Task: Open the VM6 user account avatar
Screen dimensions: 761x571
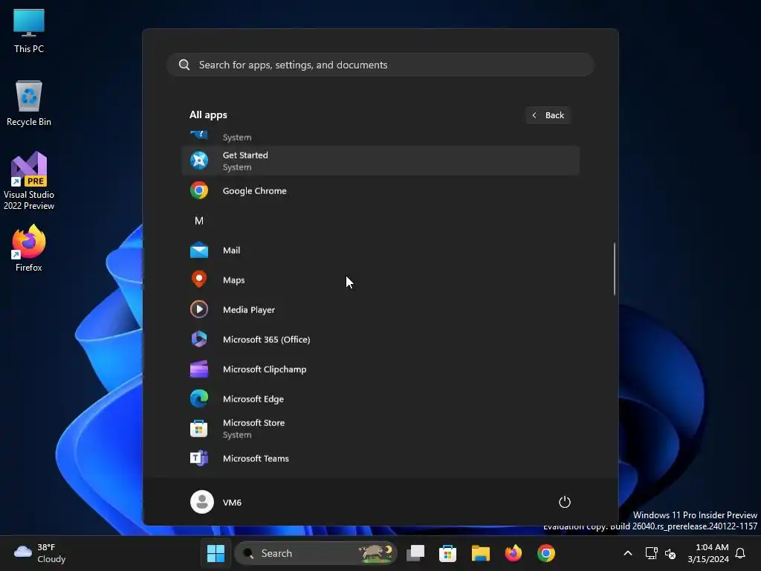Action: point(202,502)
